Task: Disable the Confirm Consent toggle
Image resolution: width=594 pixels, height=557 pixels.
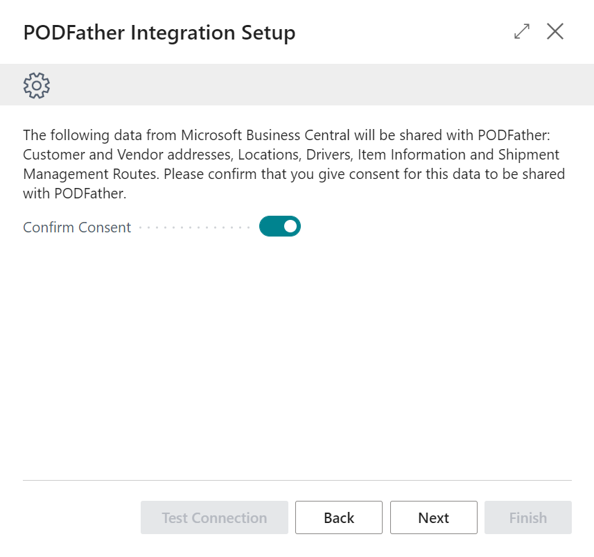Action: pyautogui.click(x=279, y=226)
